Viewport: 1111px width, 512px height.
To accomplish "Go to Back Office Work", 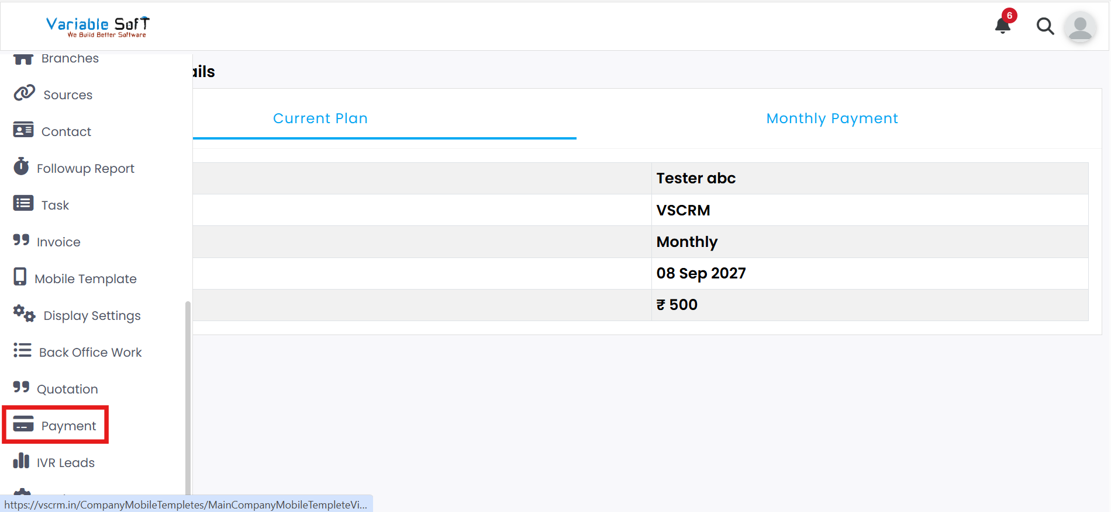I will tap(90, 353).
